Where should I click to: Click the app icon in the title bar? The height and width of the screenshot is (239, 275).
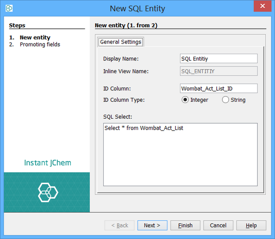pyautogui.click(x=9, y=8)
